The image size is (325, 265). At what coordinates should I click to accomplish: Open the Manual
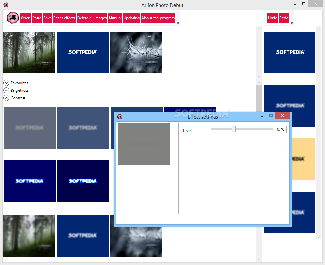(x=115, y=18)
